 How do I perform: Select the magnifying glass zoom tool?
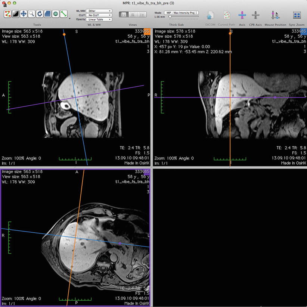(x=31, y=14)
